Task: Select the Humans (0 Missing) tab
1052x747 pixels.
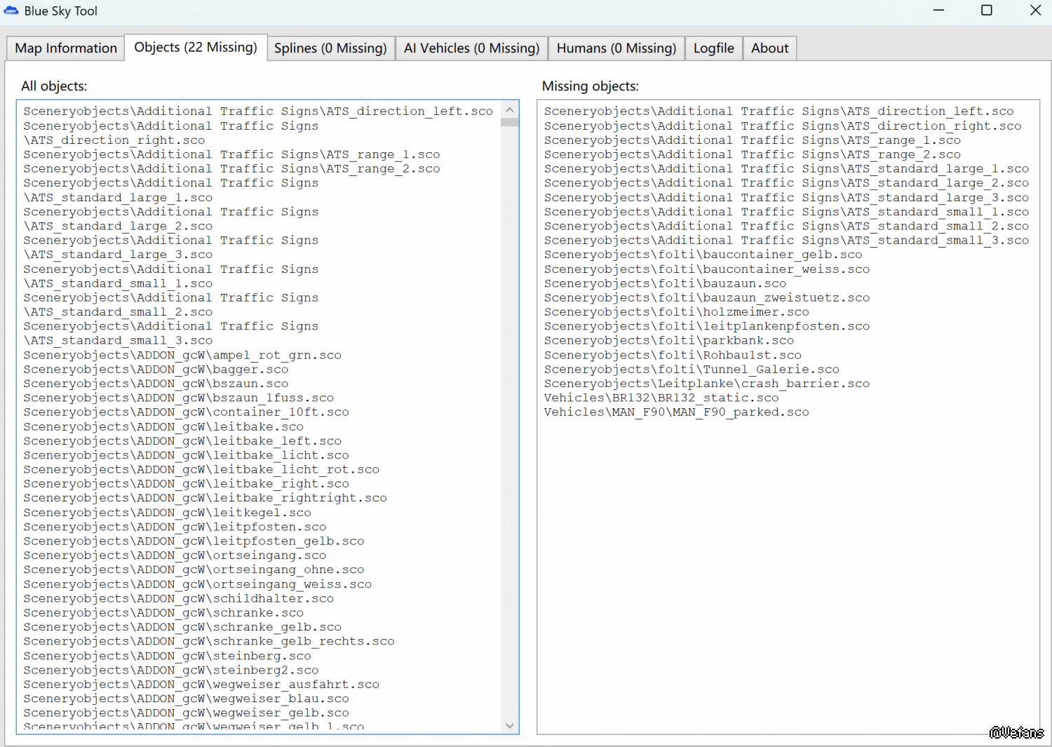Action: point(616,48)
